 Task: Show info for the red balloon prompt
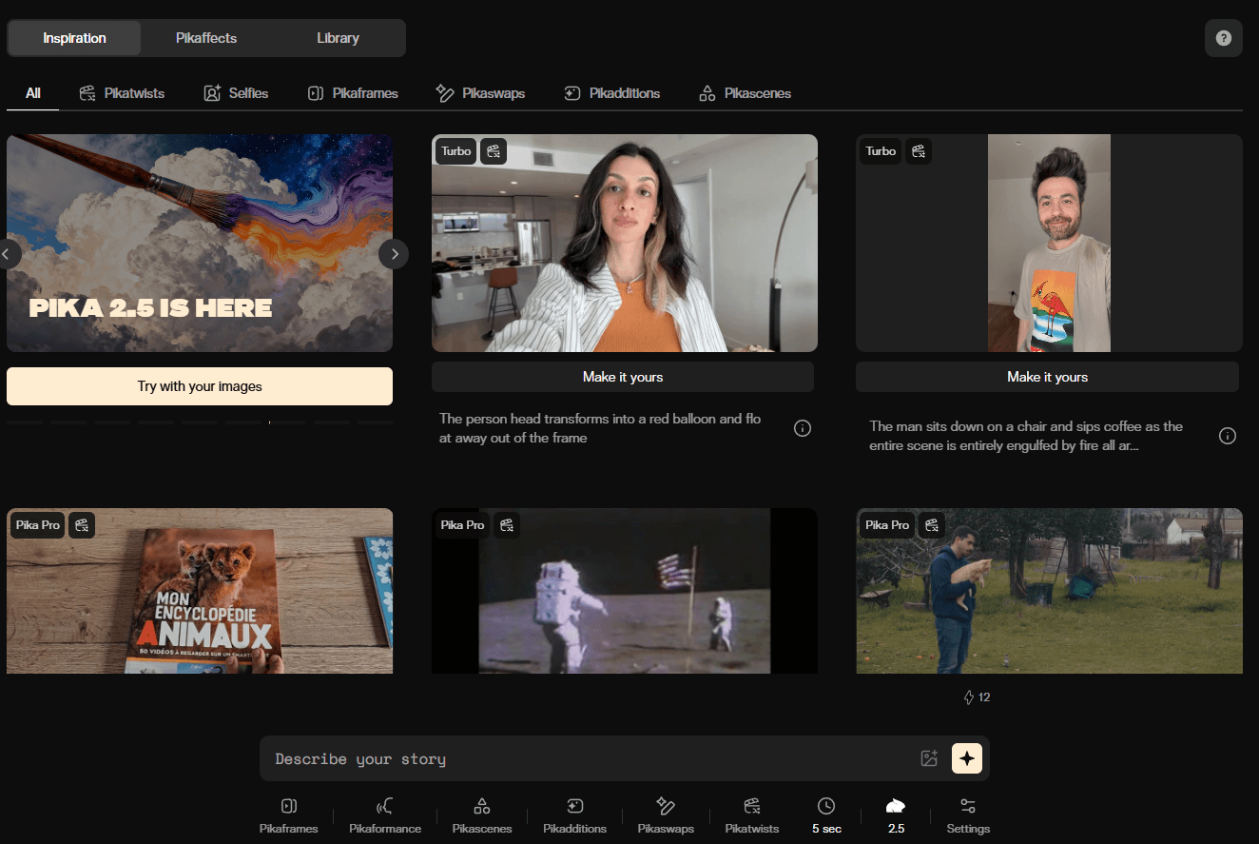click(802, 428)
